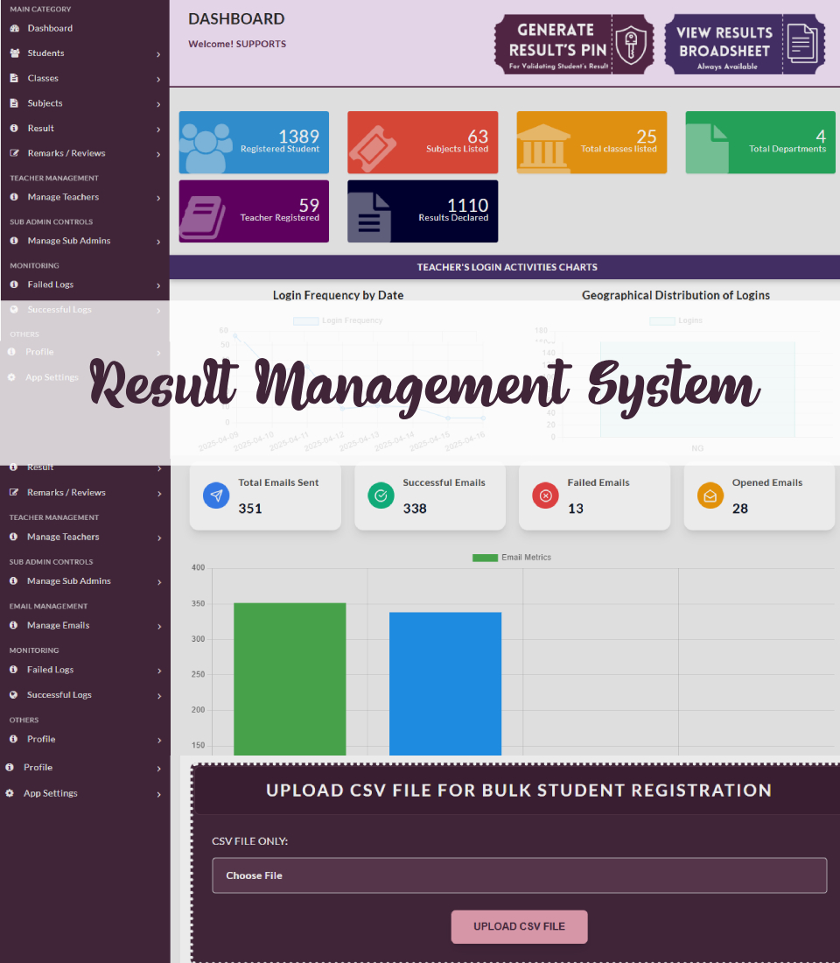840x963 pixels.
Task: Click the 'CSV FILE ONLY:' label
Action: [250, 841]
